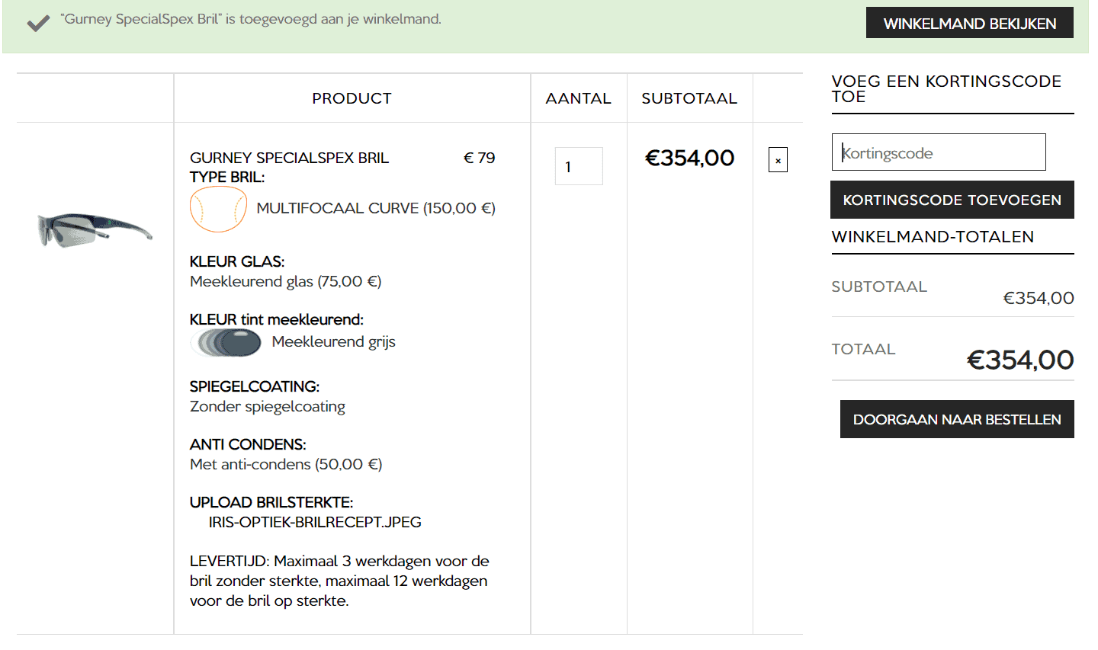Click the Product column header
Image resolution: width=1098 pixels, height=650 pixels.
point(352,98)
